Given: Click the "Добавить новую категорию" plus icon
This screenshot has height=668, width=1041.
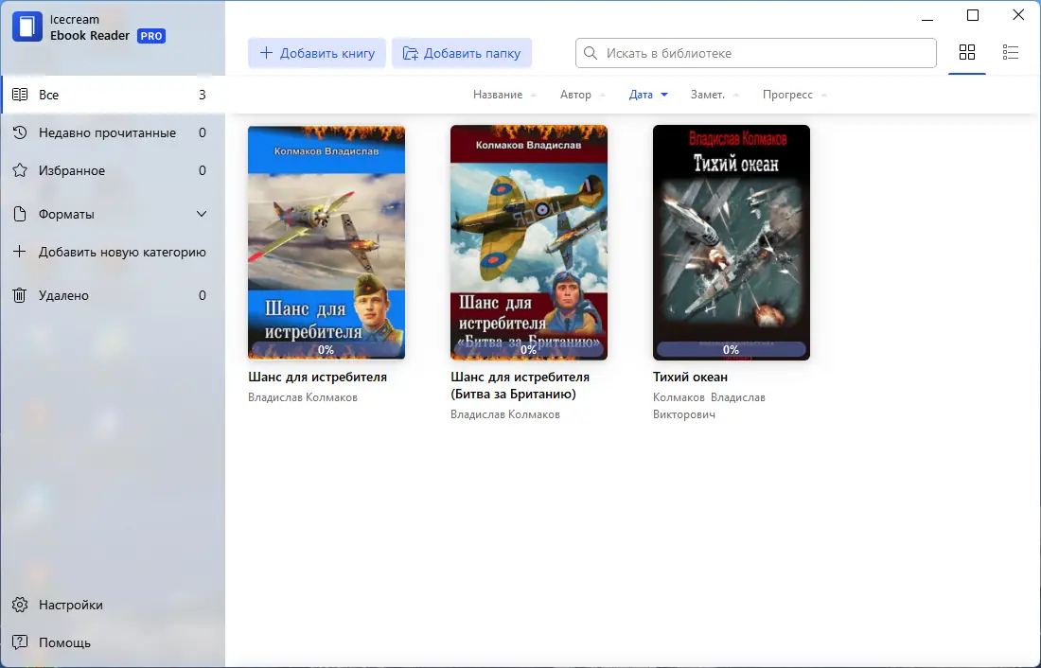Looking at the screenshot, I should click(21, 252).
